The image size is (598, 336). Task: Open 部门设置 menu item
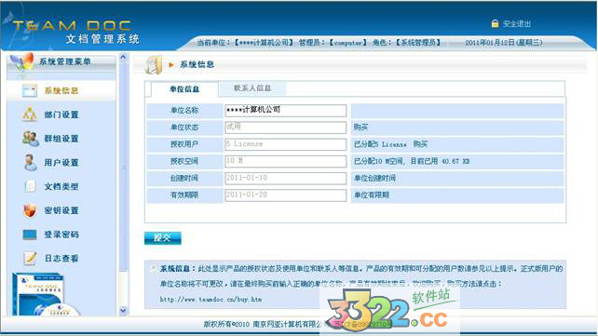point(61,114)
